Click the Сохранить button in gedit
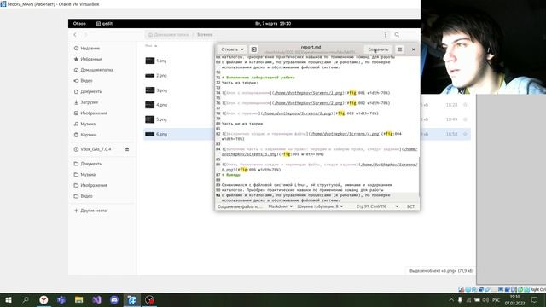The width and height of the screenshot is (546, 307). click(x=378, y=49)
